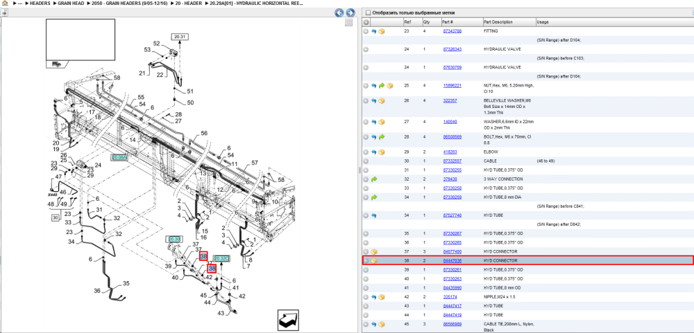Screen dimensions: 694x333
Task: Open 20.29A[01] HYDRAULIC HORIZONTAL REEL breadcrumb
Action: 257,3
